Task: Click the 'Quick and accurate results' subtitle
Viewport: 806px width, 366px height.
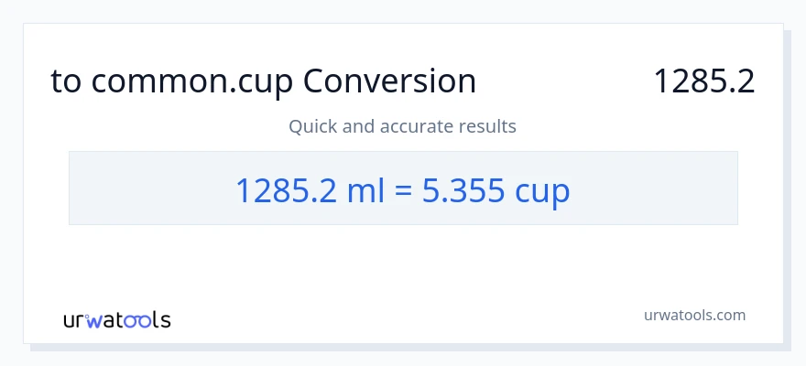Action: [402, 126]
